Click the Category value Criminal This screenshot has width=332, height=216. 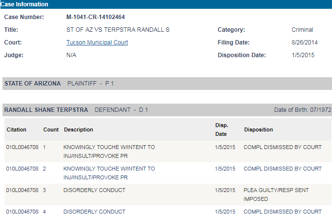[x=302, y=30]
